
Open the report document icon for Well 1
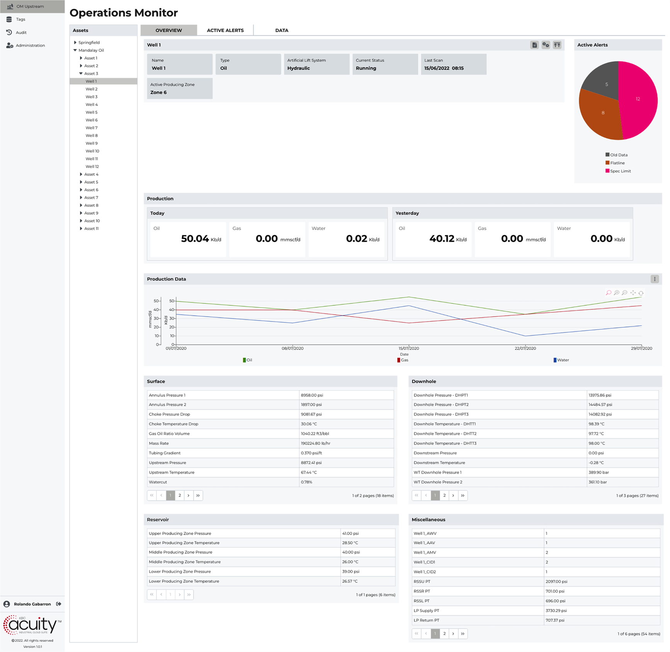click(x=534, y=45)
